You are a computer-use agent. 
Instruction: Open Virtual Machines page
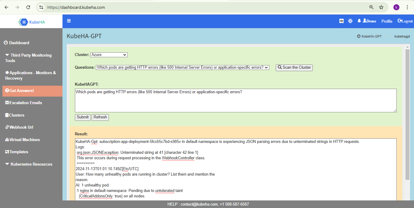tap(22, 140)
